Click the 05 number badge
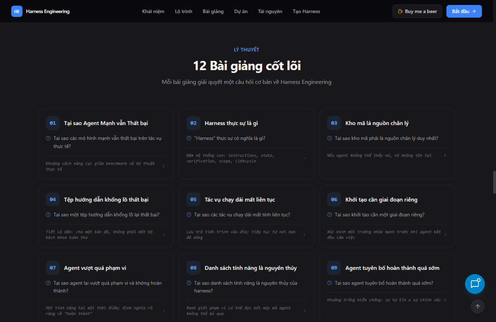The width and height of the screenshot is (496, 322). coord(193,199)
